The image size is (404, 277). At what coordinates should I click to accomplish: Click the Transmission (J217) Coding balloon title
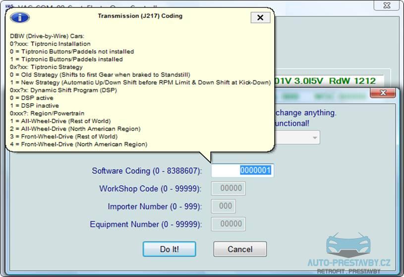(140, 16)
